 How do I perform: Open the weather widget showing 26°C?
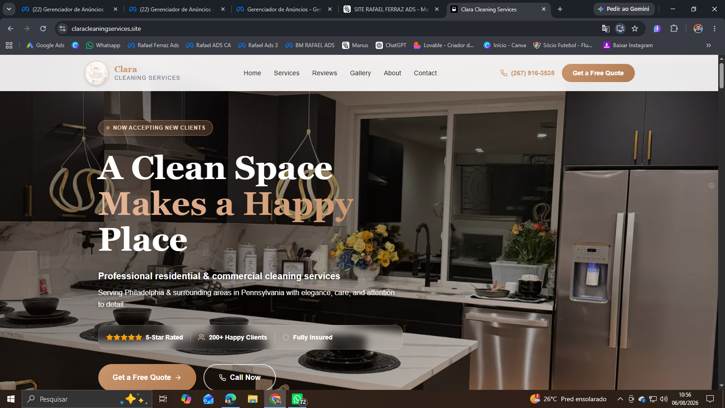pos(568,399)
